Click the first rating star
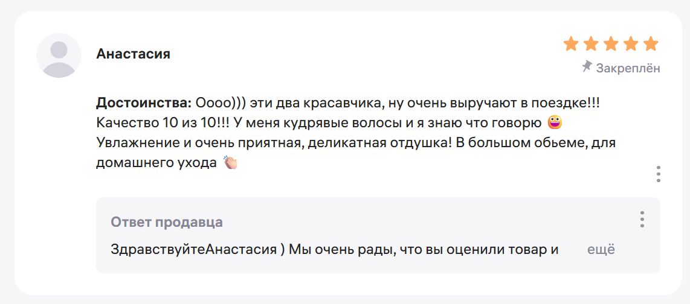 pyautogui.click(x=571, y=44)
